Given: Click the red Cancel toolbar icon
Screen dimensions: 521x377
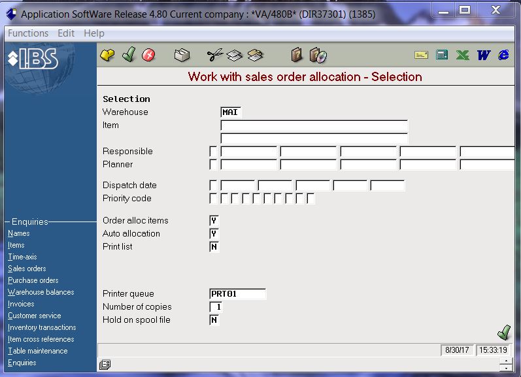Looking at the screenshot, I should (148, 55).
